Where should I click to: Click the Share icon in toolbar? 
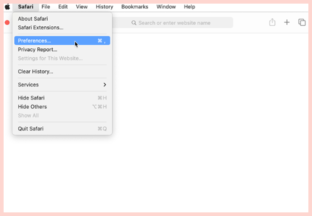coord(272,22)
